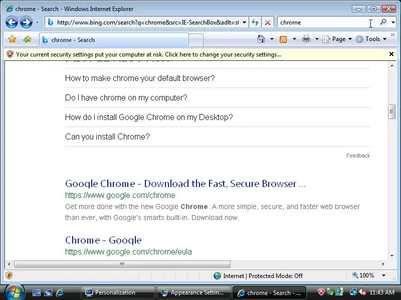
Task: Click the green shield tray icon
Action: [x=331, y=292]
